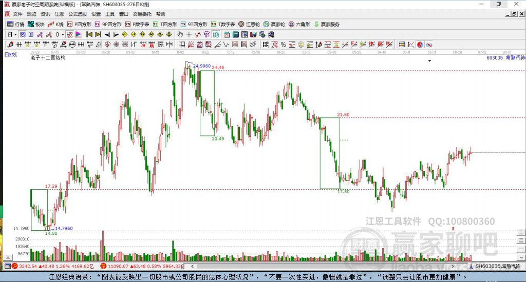Click the save floppy disk icon

coord(253,34)
